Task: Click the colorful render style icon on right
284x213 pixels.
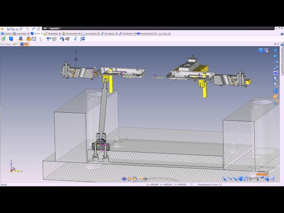Action: 276,96
